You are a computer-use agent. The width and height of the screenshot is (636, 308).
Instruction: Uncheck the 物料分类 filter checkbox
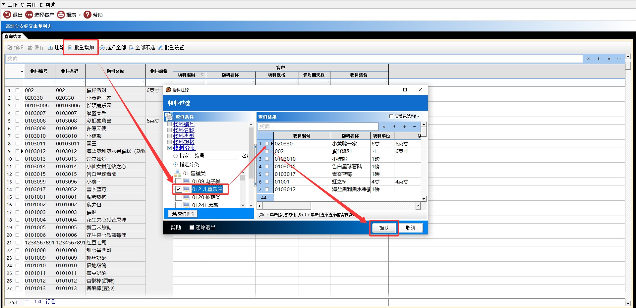169,148
